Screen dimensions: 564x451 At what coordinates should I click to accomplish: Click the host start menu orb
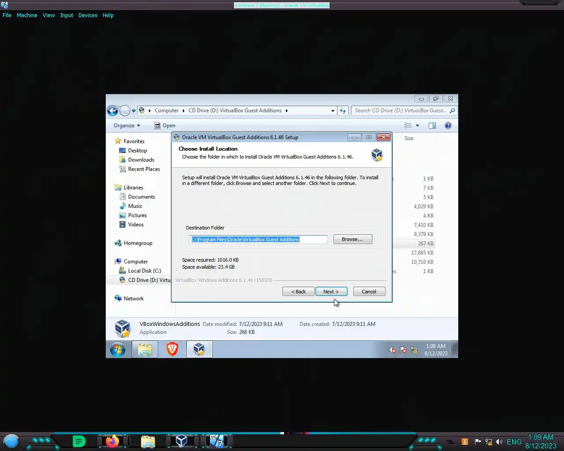11,441
